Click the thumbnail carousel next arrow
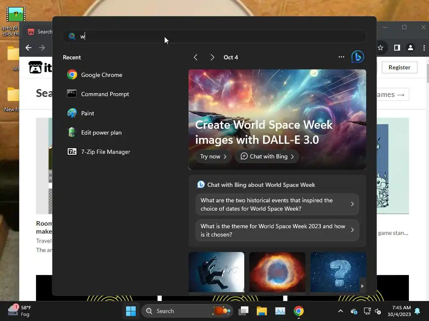The height and width of the screenshot is (321, 429). point(362,286)
